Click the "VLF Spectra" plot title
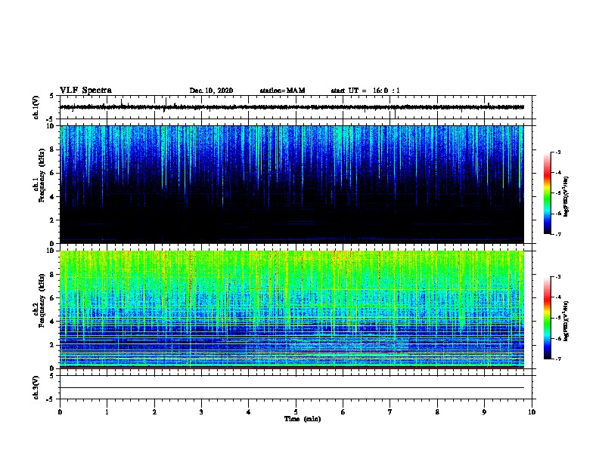 pyautogui.click(x=85, y=91)
